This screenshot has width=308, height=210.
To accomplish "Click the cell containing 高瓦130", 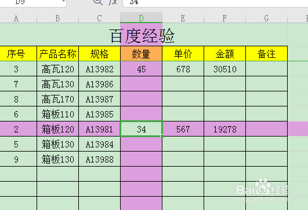I will (57, 84).
